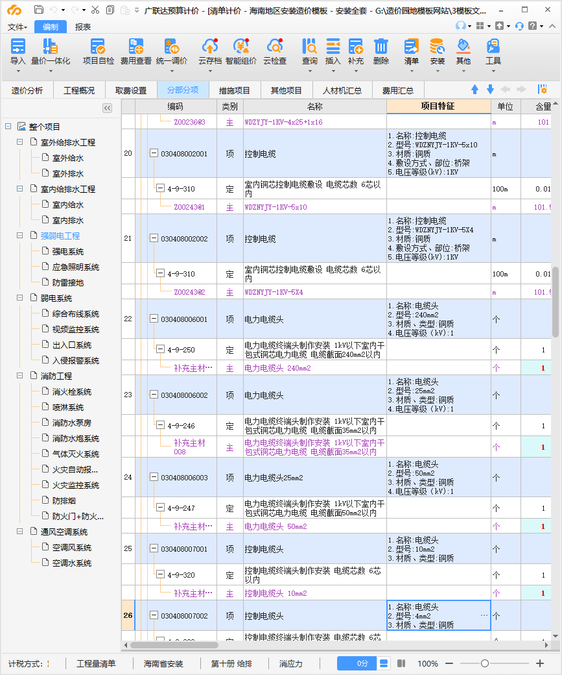Click the 工程量清单 status bar button
The height and width of the screenshot is (675, 562).
96,664
